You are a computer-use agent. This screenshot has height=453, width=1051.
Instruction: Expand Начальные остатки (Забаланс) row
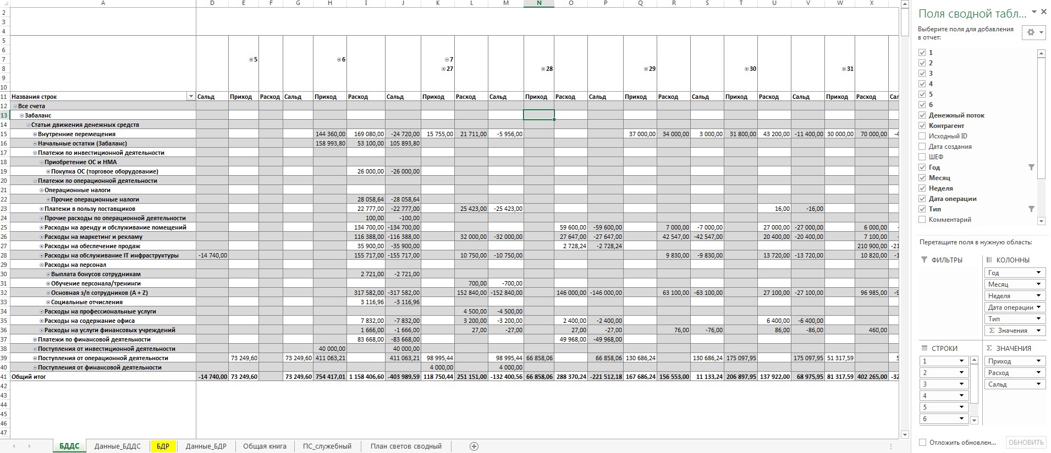[35, 144]
